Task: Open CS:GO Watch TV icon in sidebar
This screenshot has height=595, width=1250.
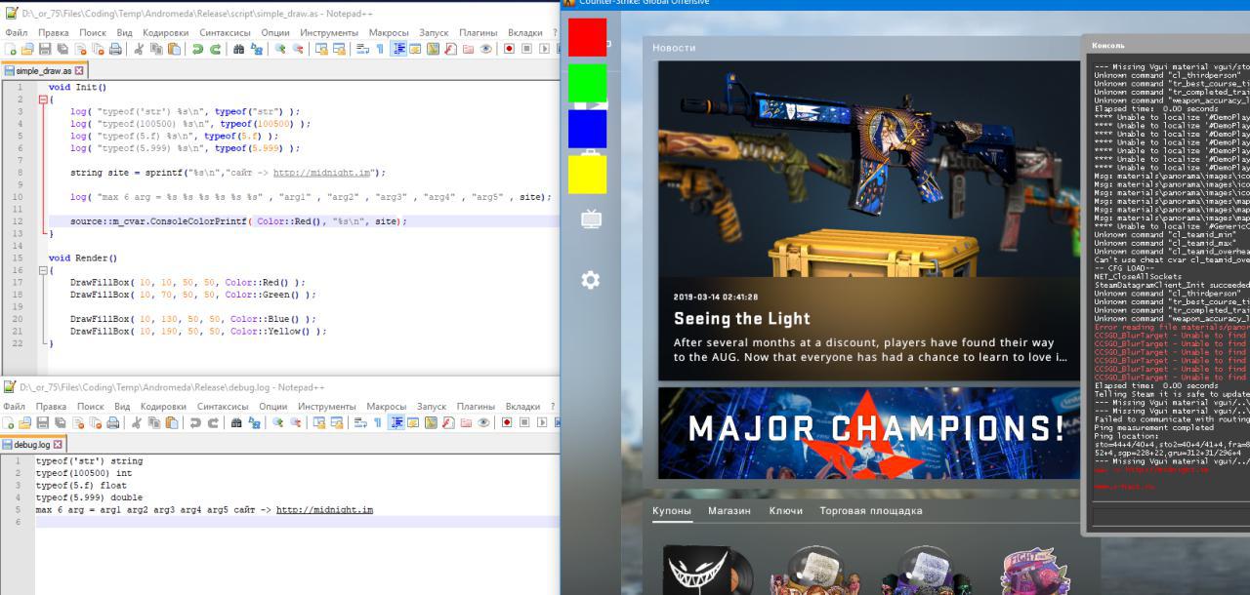Action: click(590, 218)
